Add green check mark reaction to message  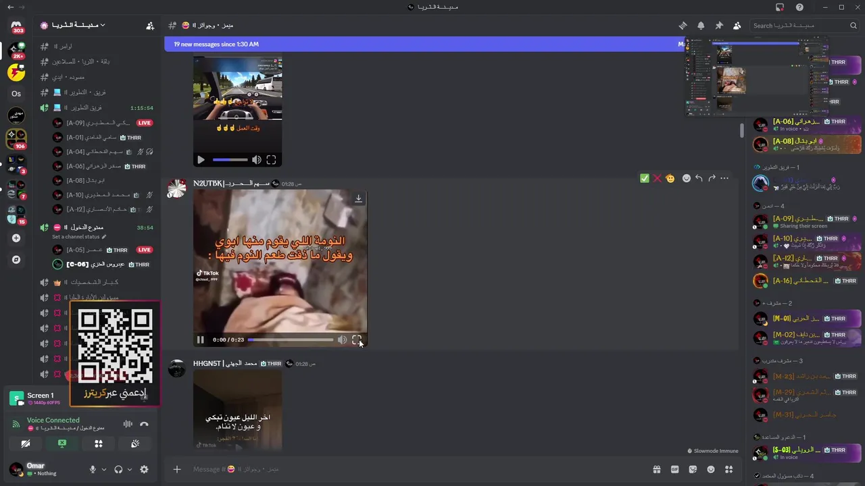coord(645,178)
